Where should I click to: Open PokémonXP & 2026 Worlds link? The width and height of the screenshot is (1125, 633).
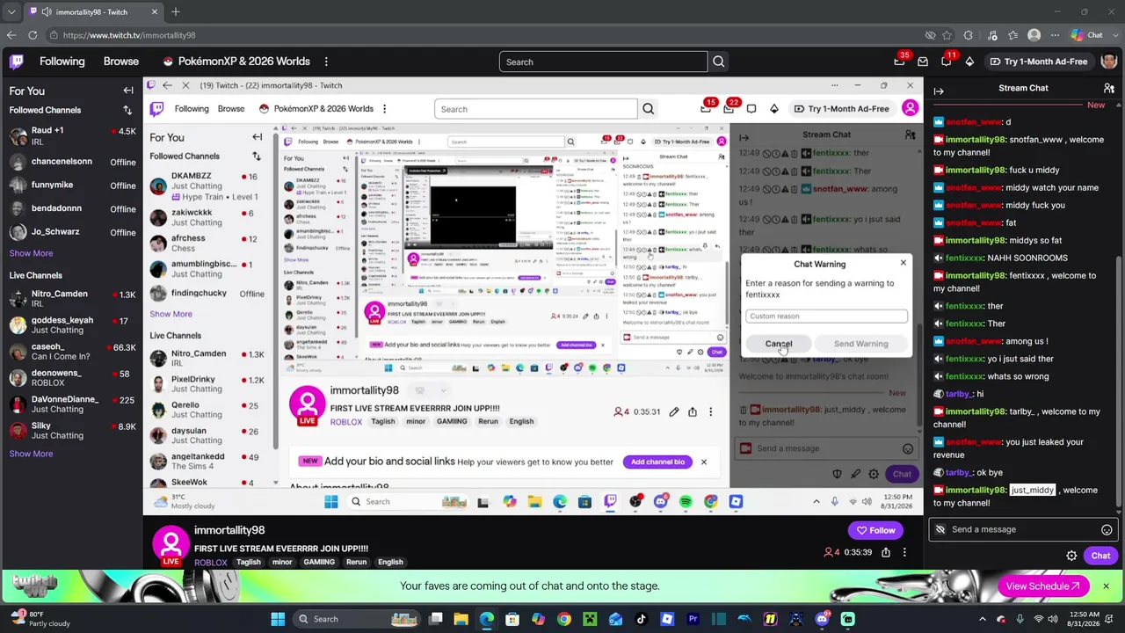click(x=236, y=62)
